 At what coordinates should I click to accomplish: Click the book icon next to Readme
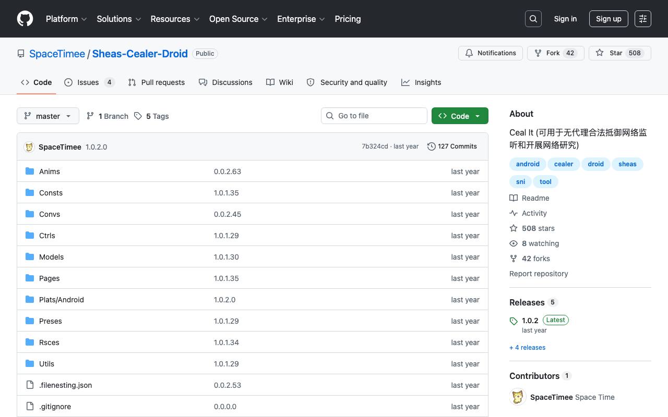tap(514, 198)
